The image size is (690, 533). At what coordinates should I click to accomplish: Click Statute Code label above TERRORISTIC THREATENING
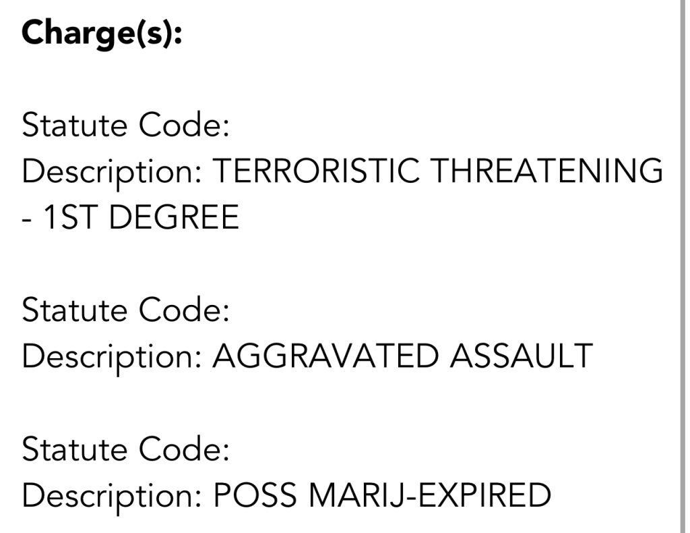click(126, 125)
